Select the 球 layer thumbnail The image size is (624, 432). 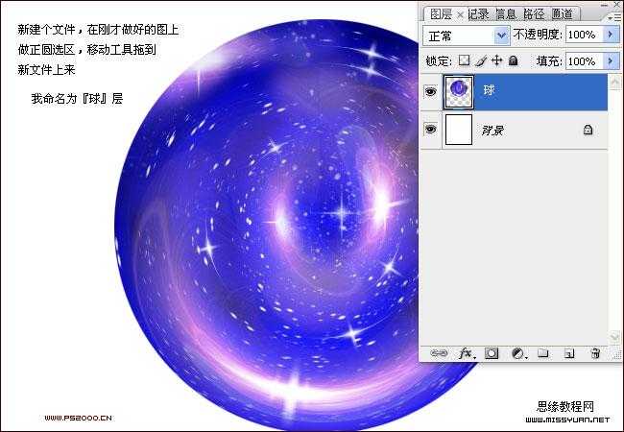tap(459, 91)
